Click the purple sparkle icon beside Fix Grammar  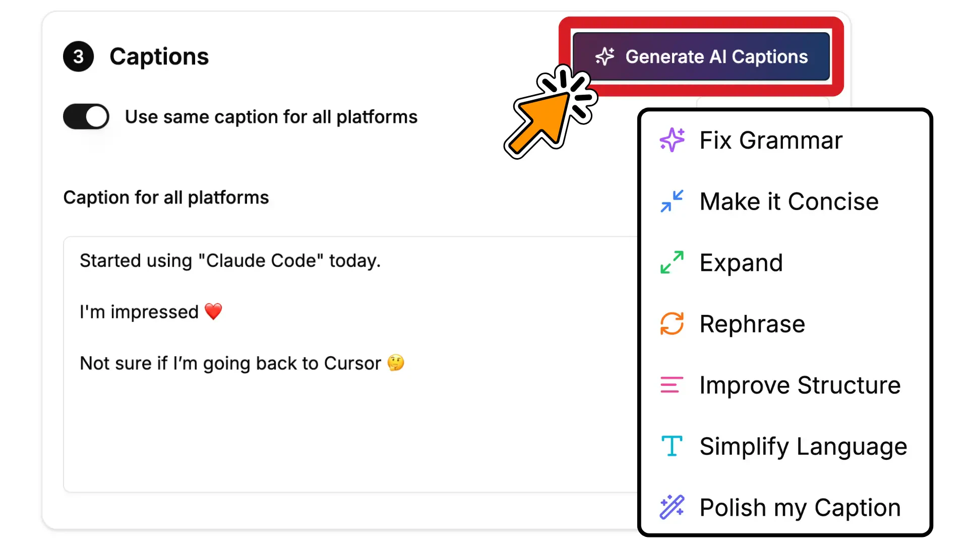(672, 140)
